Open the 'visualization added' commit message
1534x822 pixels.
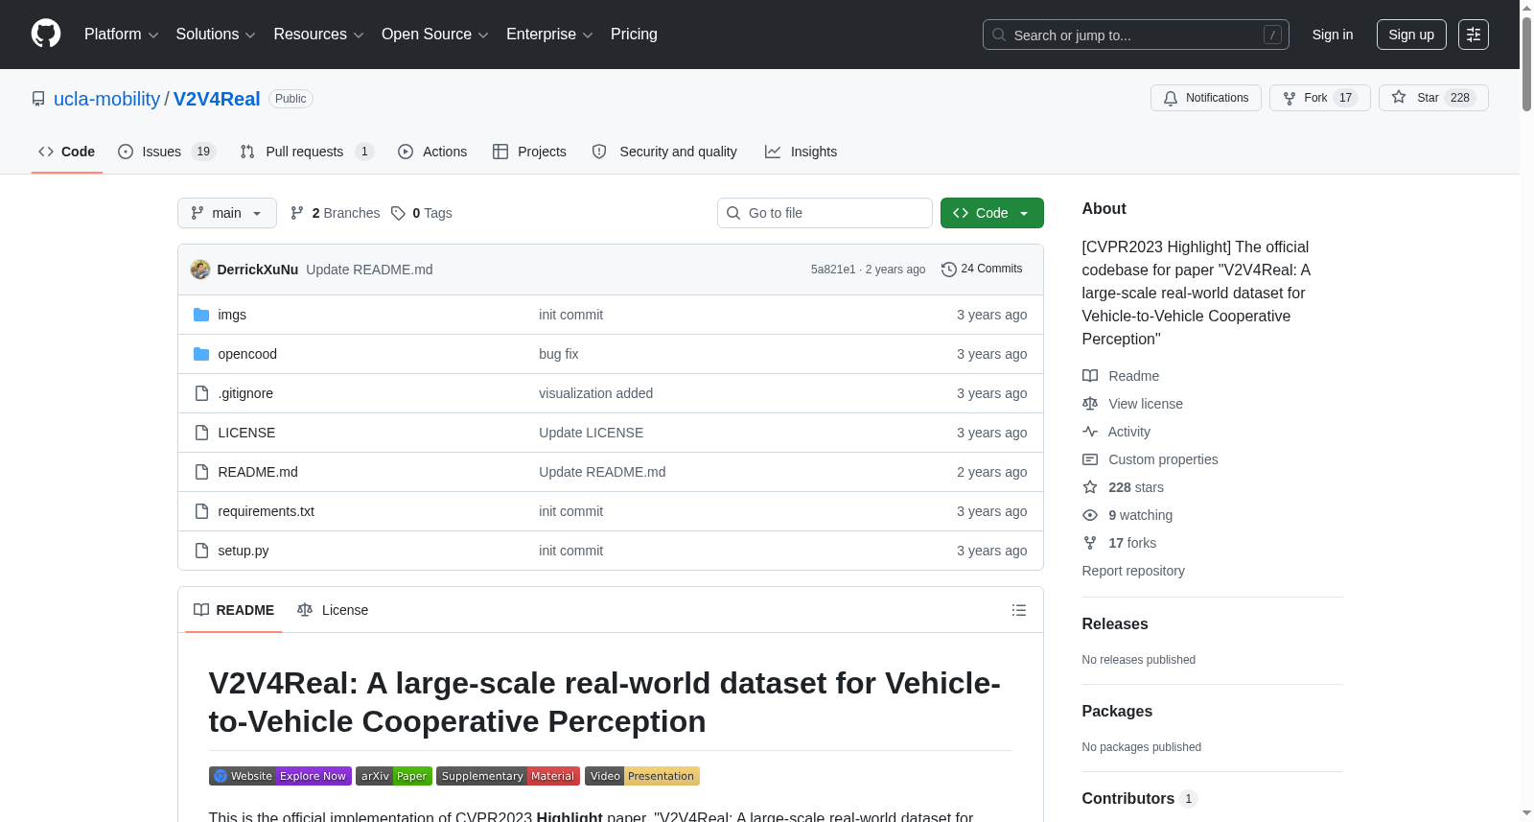[x=596, y=393]
